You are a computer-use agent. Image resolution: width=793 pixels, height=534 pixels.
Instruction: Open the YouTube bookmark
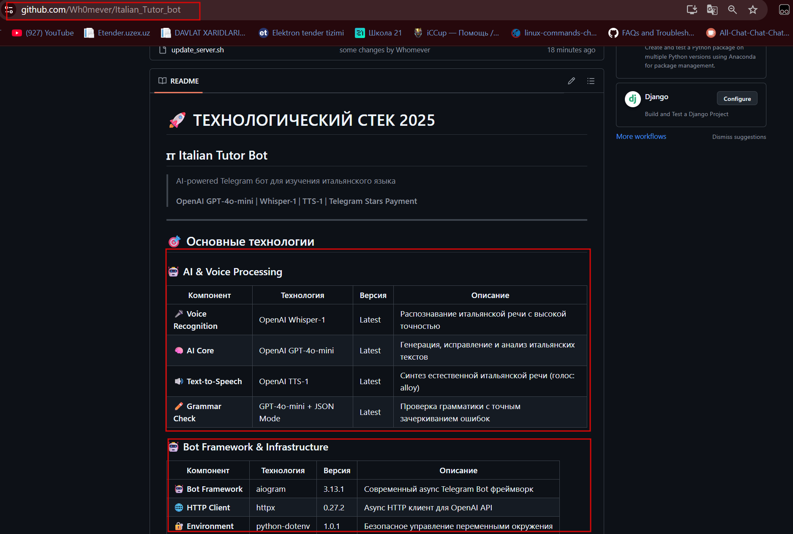43,33
